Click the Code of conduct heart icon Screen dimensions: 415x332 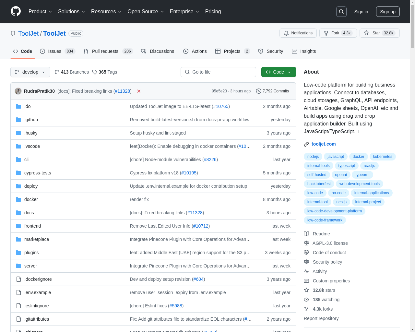pyautogui.click(x=306, y=253)
